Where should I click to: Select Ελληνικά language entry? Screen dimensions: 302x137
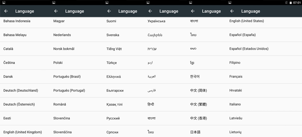pyautogui.click(x=114, y=77)
